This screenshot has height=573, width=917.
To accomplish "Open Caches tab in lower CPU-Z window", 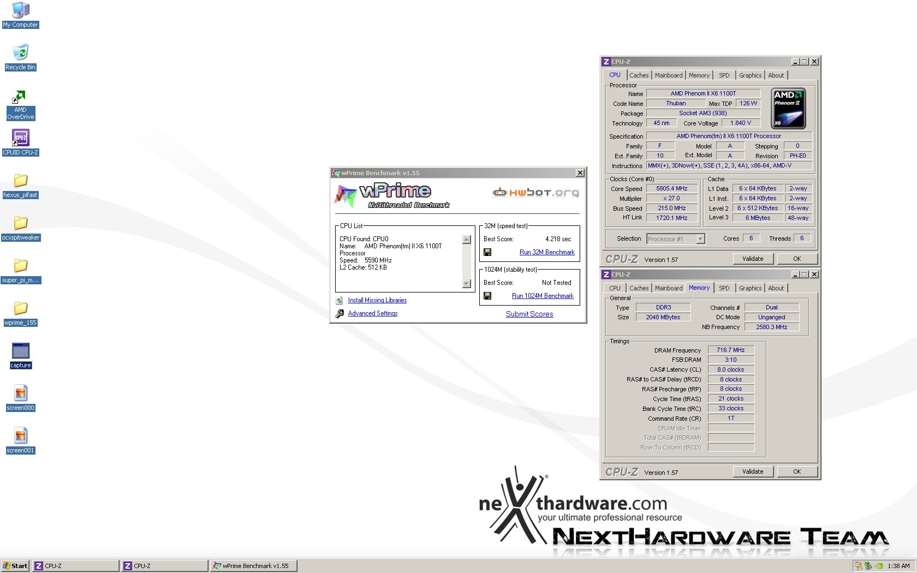I will click(x=639, y=288).
